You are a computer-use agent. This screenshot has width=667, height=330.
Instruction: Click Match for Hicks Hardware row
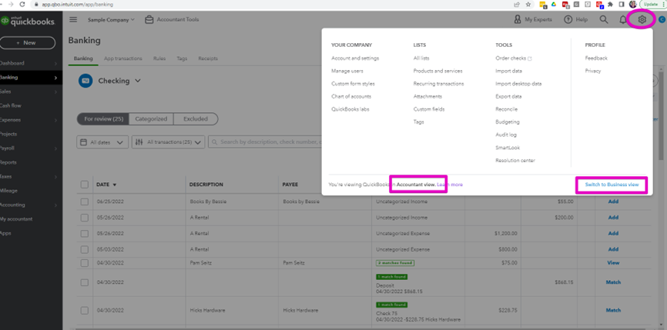tap(613, 311)
